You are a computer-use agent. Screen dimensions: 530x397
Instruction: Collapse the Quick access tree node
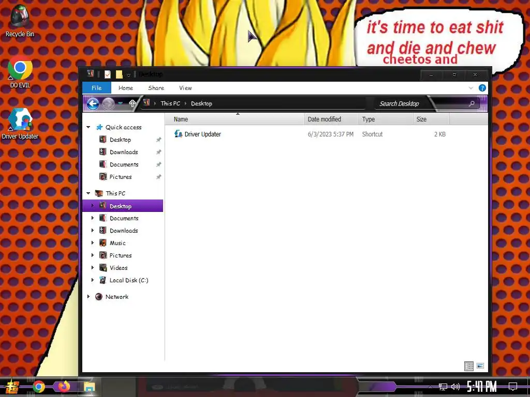(88, 127)
